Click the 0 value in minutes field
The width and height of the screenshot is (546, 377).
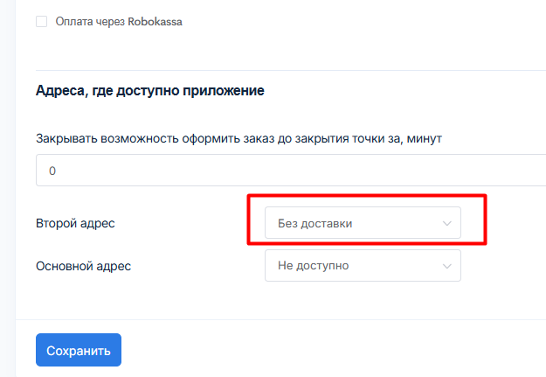click(52, 171)
